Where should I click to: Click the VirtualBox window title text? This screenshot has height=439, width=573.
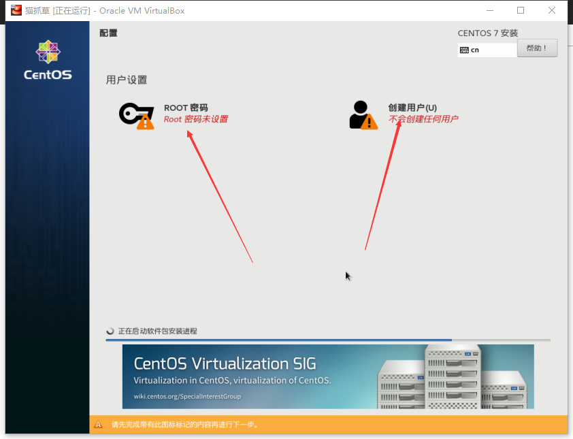(x=105, y=11)
